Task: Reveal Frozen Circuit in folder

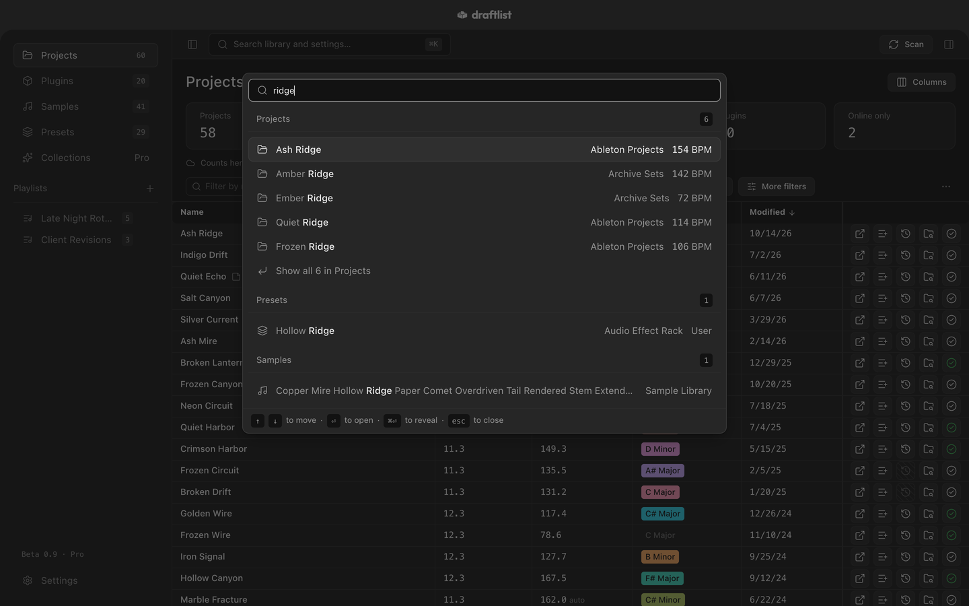Action: [x=929, y=471]
